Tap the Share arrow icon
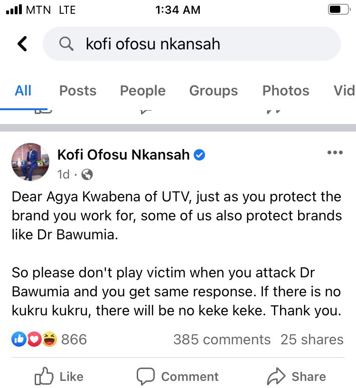 [276, 377]
